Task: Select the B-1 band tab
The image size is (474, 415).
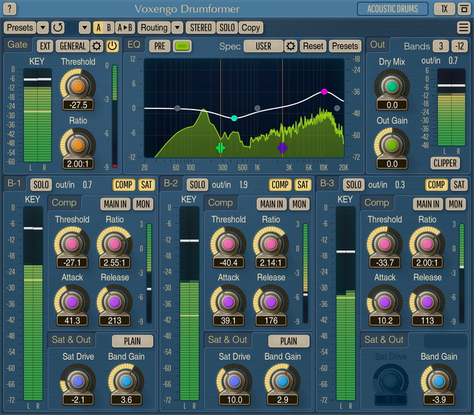Action: (x=14, y=183)
